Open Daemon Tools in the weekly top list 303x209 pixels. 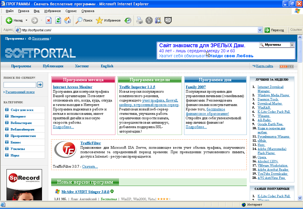(x=268, y=99)
